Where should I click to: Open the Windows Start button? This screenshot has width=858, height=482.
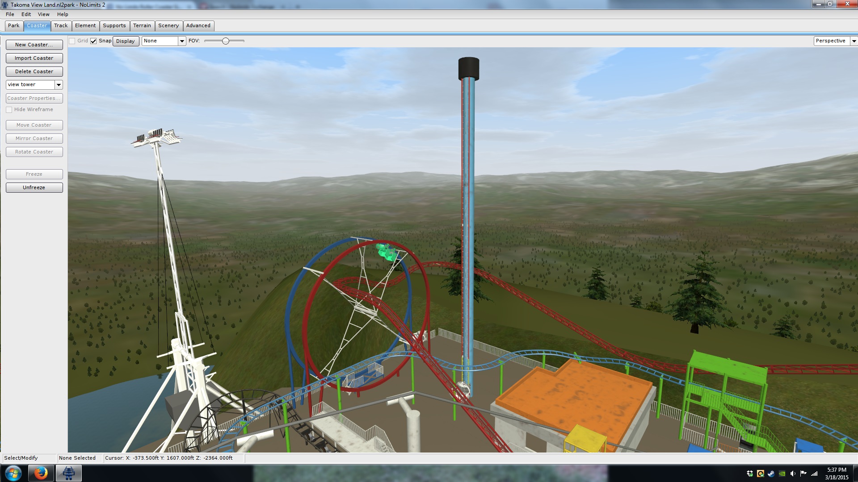point(13,473)
